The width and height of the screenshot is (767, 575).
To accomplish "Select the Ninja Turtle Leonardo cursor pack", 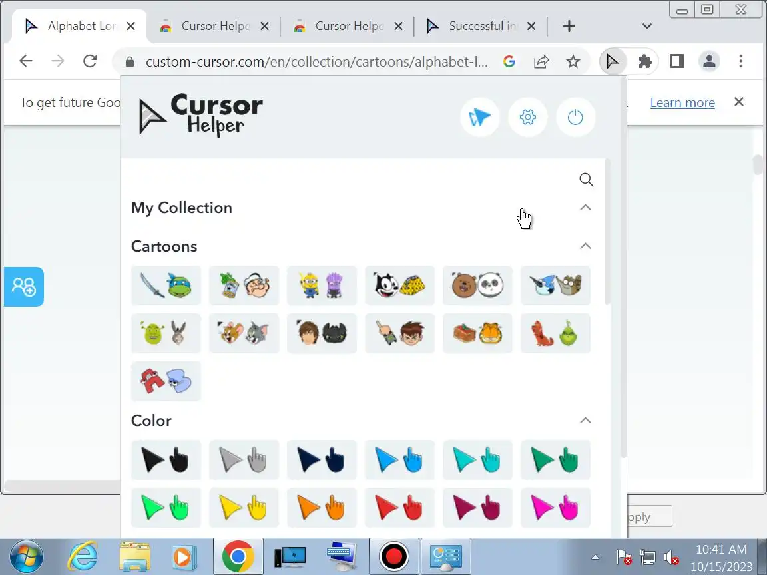I will coord(166,286).
